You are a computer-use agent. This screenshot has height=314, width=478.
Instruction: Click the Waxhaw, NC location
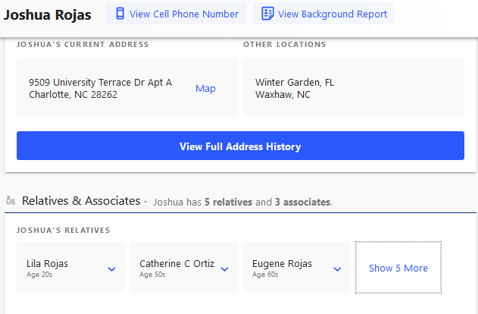pyautogui.click(x=283, y=95)
